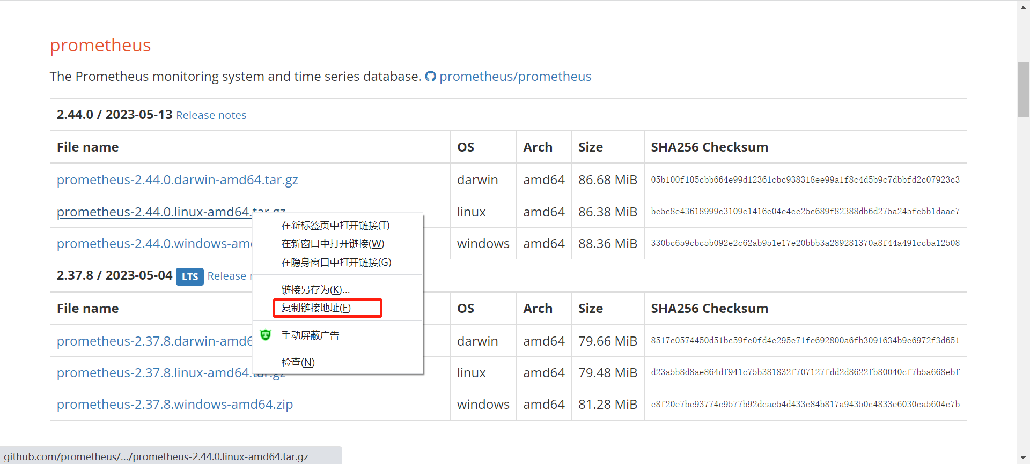1030x464 pixels.
Task: Click the windows OS cell in the 81.28 MiB row
Action: coord(483,405)
